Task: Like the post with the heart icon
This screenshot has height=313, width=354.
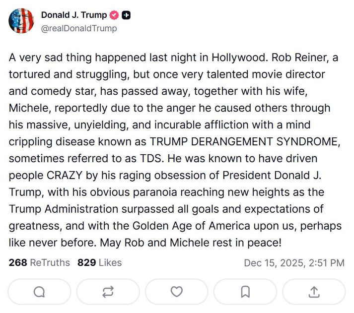Action: [x=176, y=292]
